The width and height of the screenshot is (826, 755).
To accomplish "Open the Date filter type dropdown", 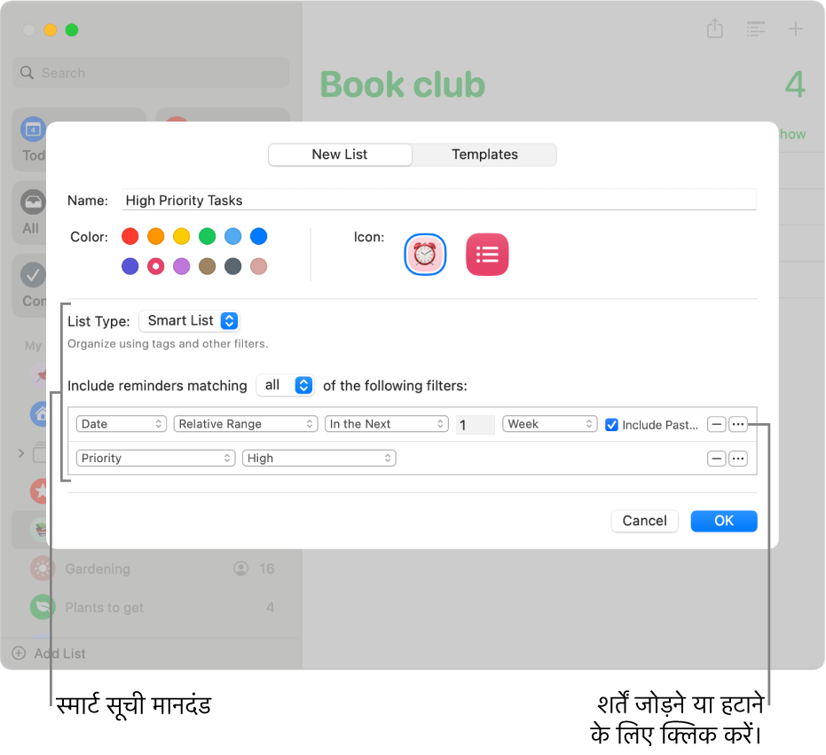I will pos(122,424).
